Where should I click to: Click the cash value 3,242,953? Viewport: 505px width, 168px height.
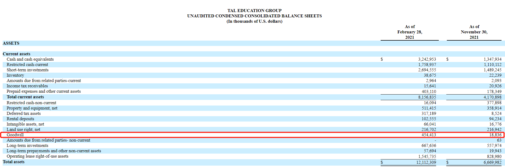point(427,59)
